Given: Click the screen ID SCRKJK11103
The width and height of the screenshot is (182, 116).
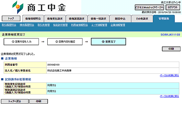Looking at the screenshot, I should point(170,34).
